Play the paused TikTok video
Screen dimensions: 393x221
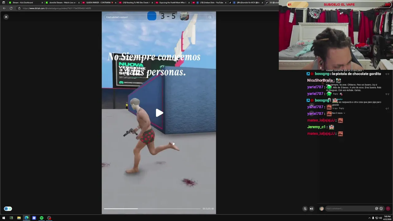[x=159, y=113]
